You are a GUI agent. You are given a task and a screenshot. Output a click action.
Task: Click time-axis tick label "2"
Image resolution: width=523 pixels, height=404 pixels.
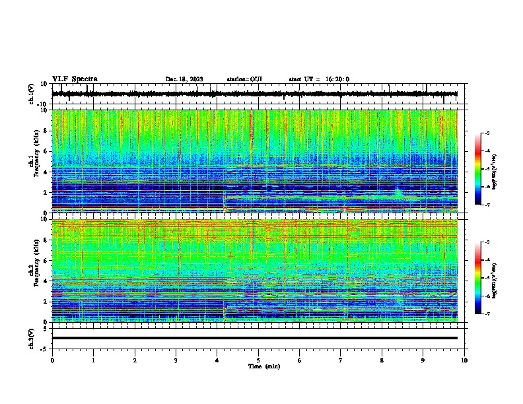click(135, 360)
